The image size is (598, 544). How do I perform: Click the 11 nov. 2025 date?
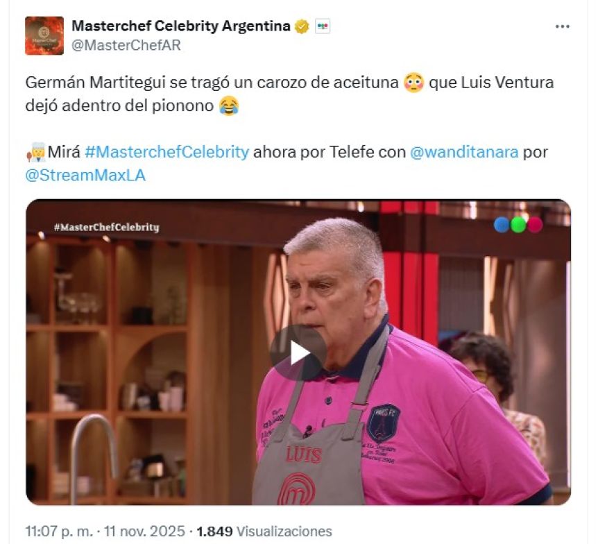pos(144,531)
